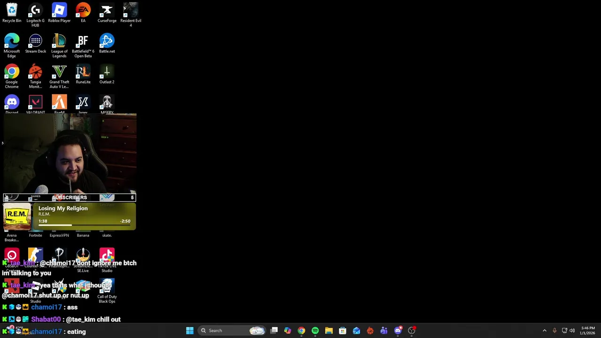Select the Tangia Monitor desktop icon
This screenshot has width=601, height=338.
coord(35,76)
